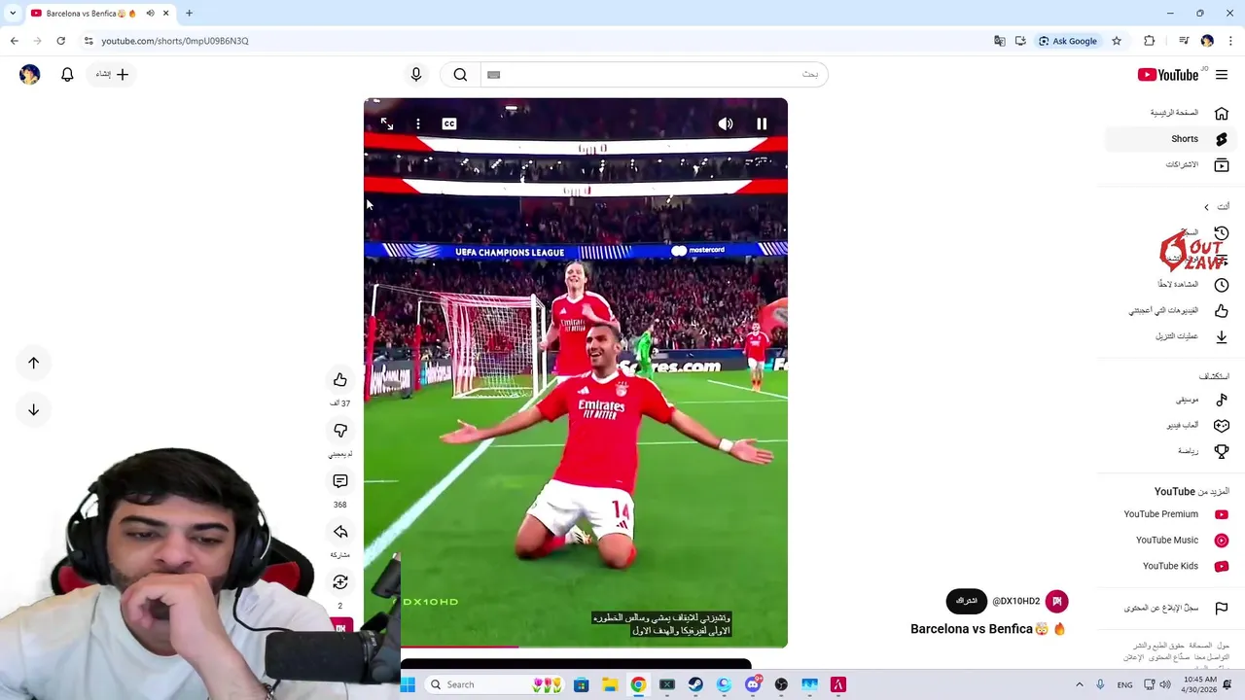This screenshot has width=1245, height=700.
Task: Click the Chrome address bar URL
Action: (x=175, y=41)
